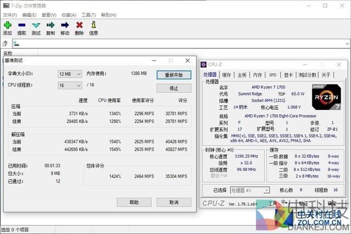Screen dimensions: 351x234
Task: Click the Delete (删除) toolbar icon
Action: pos(79,25)
